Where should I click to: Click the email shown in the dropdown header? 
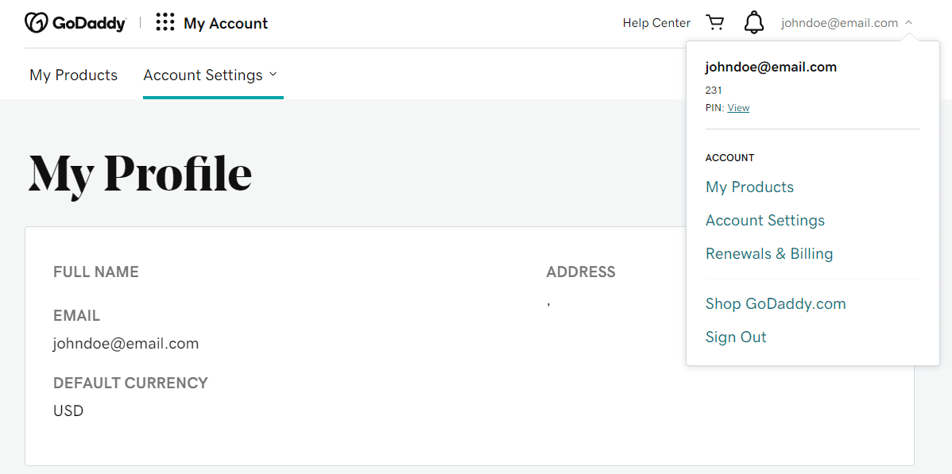770,67
